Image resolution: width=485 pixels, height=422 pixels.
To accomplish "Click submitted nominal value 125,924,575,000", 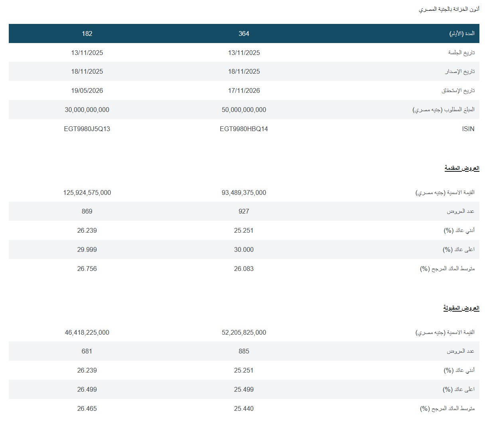I will pos(87,192).
